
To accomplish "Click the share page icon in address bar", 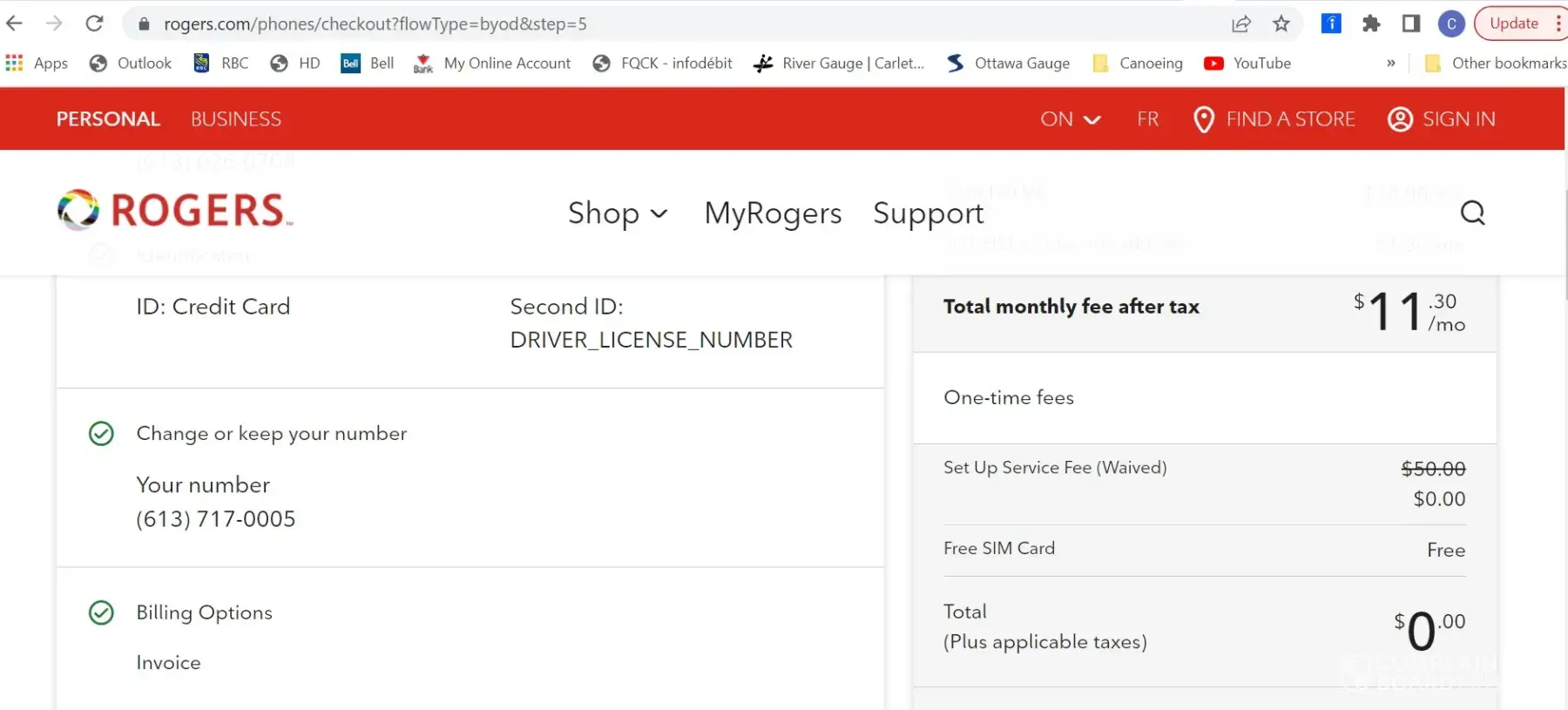I will pos(1241,24).
